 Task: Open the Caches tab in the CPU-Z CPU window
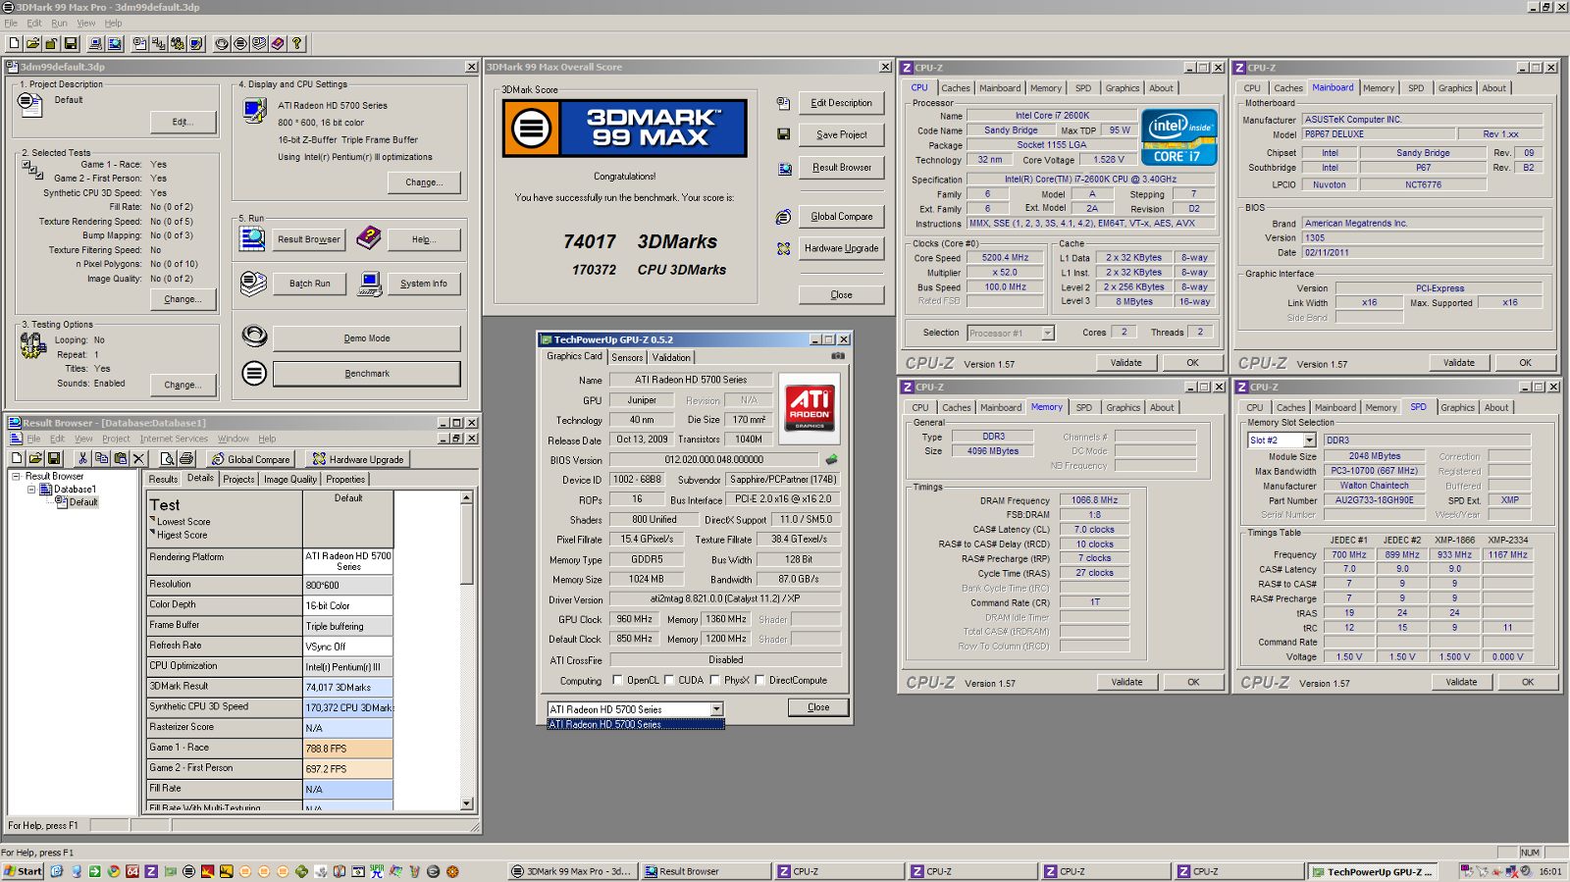point(956,88)
